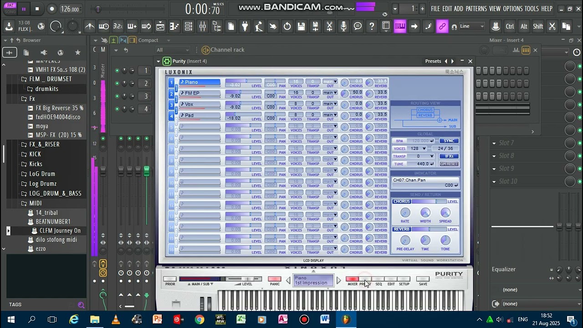Open audio editor scissors icon
The image size is (583, 328).
click(x=329, y=26)
